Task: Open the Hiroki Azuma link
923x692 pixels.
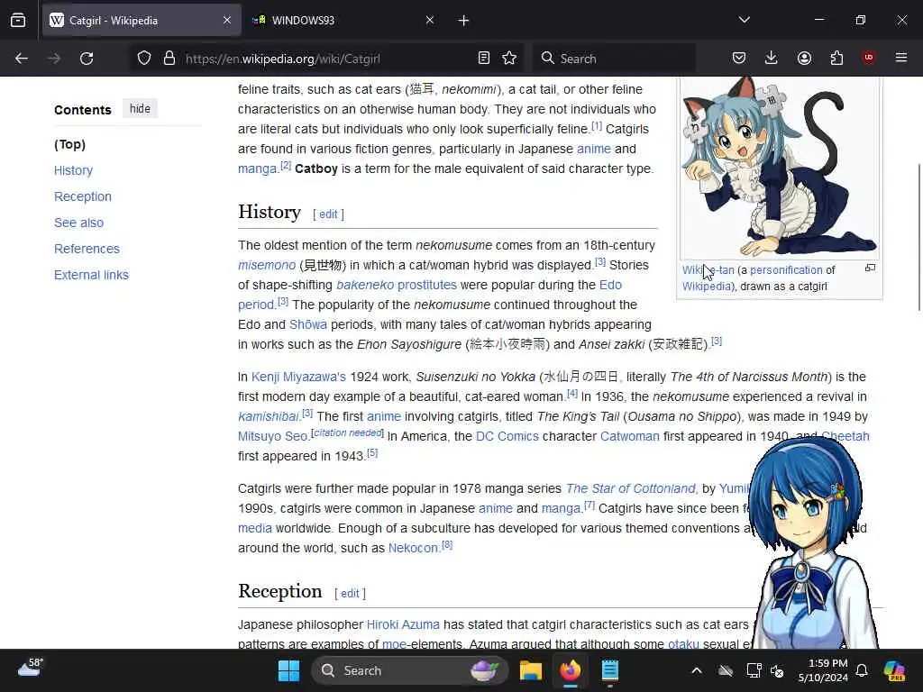Action: point(403,624)
